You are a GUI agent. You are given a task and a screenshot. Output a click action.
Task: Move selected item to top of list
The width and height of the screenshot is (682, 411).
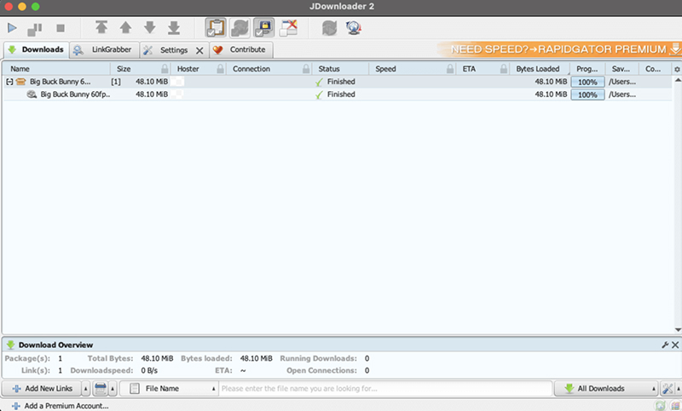(101, 28)
